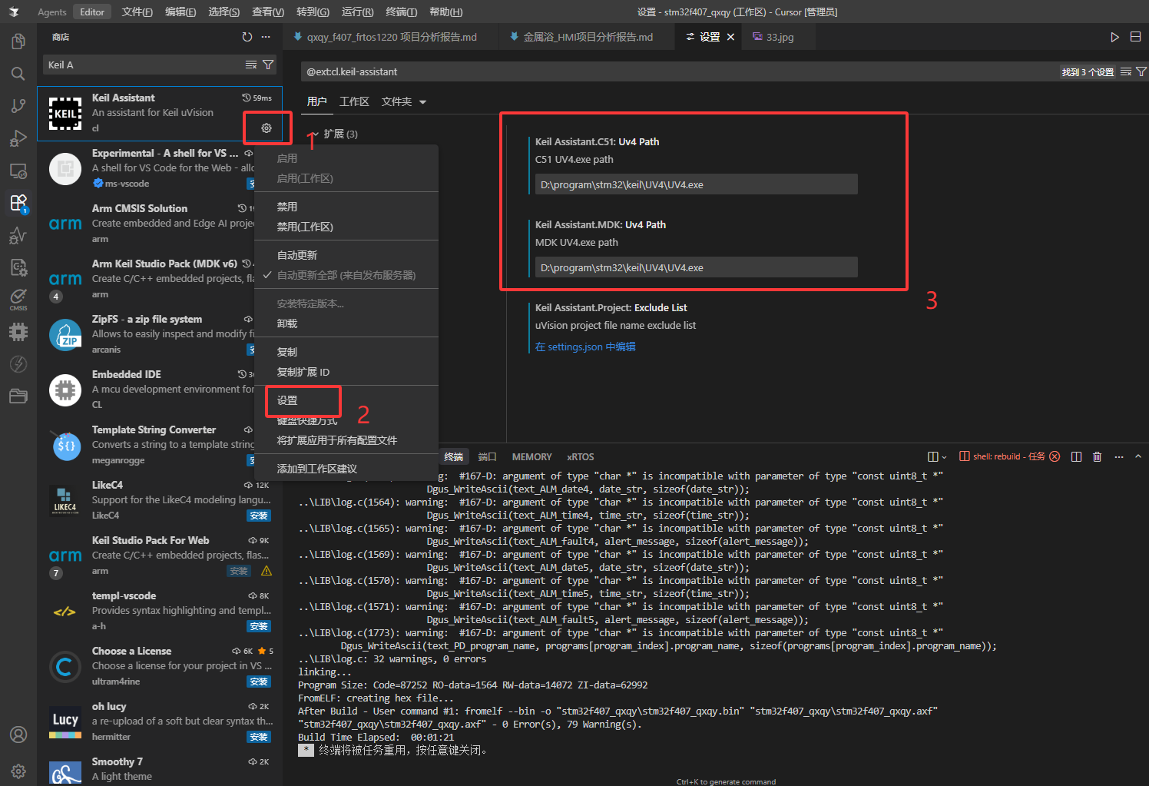The image size is (1149, 786).
Task: Clear extension search results icon
Action: click(250, 65)
